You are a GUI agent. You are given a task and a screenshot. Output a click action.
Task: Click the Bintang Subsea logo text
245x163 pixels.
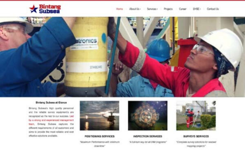click(50, 9)
